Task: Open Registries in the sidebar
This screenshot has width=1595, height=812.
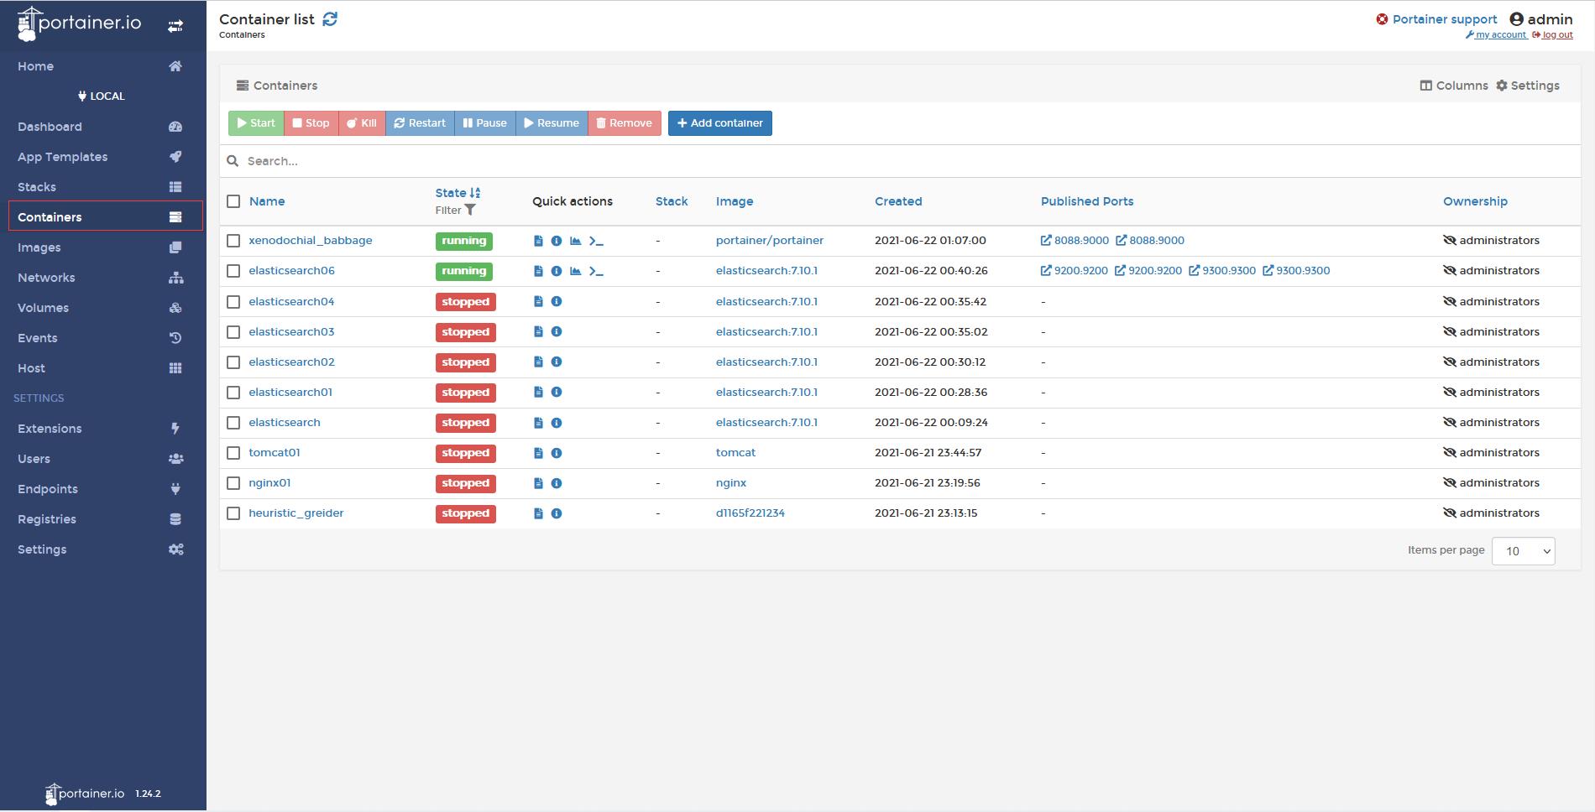Action: (103, 519)
